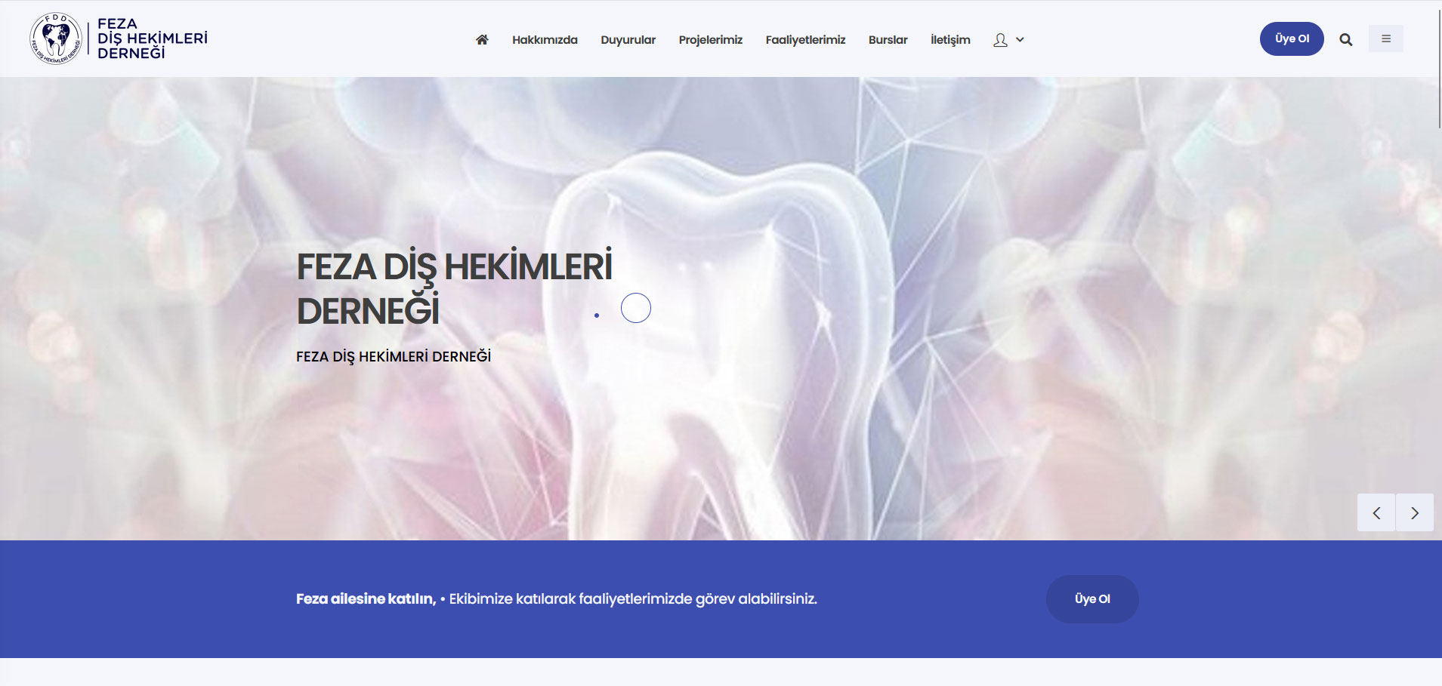Click the 'Feza ailesine katılın,' text
This screenshot has width=1442, height=686.
click(366, 599)
